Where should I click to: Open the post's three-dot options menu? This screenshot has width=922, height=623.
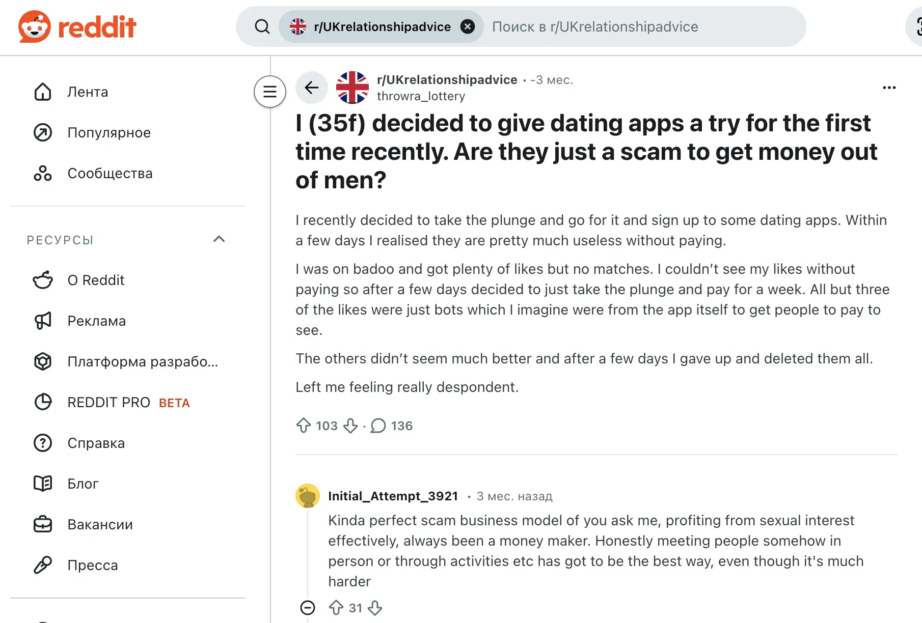pos(889,88)
